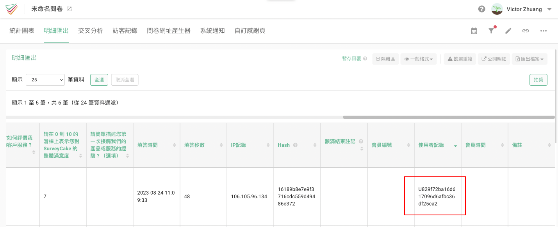Click the link chain icon

[526, 31]
